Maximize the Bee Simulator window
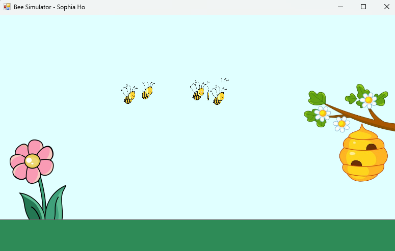The image size is (395, 251). coord(363,7)
